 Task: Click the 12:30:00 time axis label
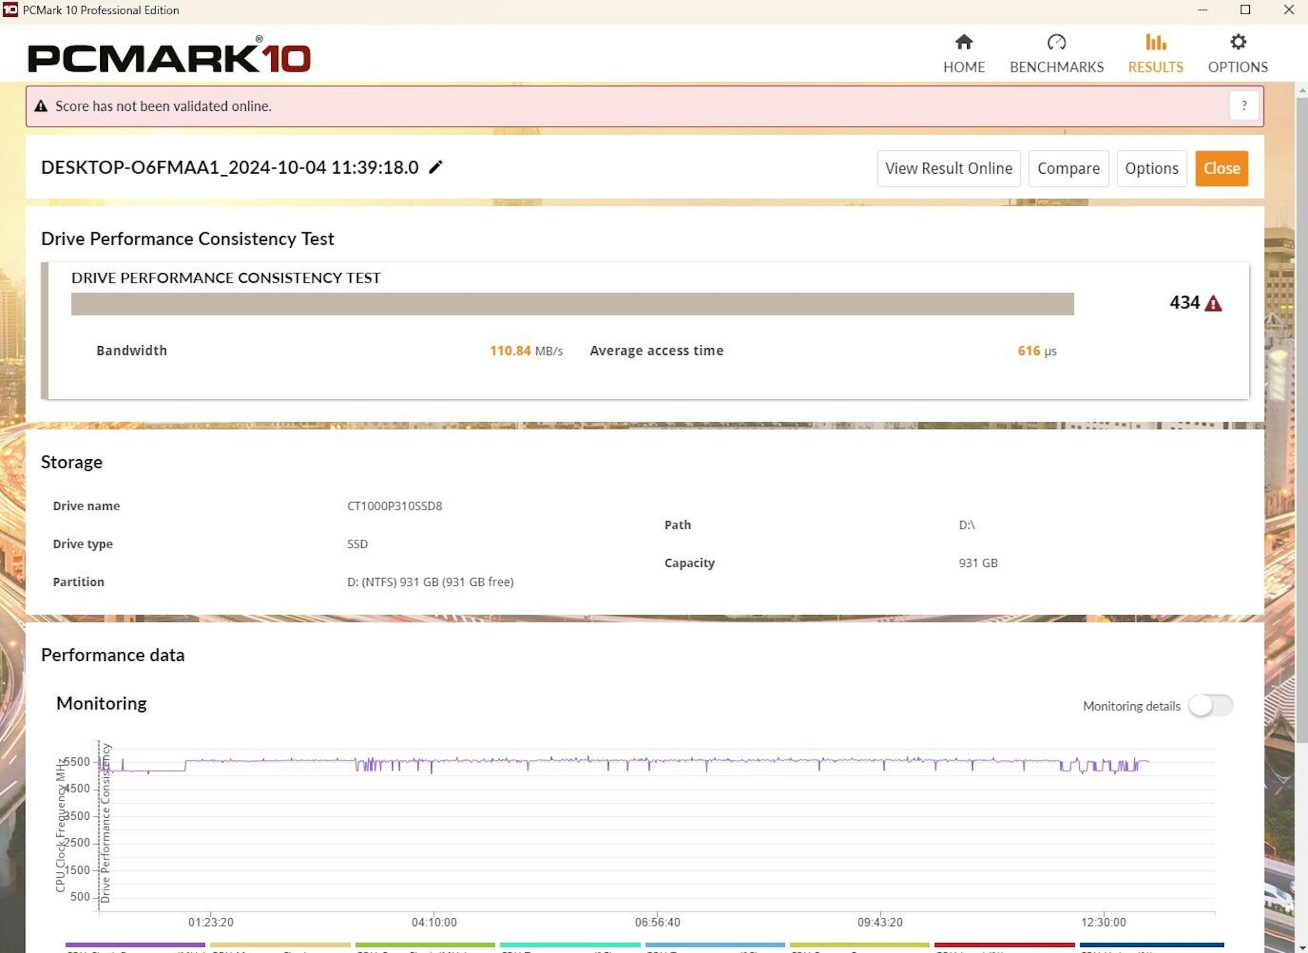coord(1103,922)
